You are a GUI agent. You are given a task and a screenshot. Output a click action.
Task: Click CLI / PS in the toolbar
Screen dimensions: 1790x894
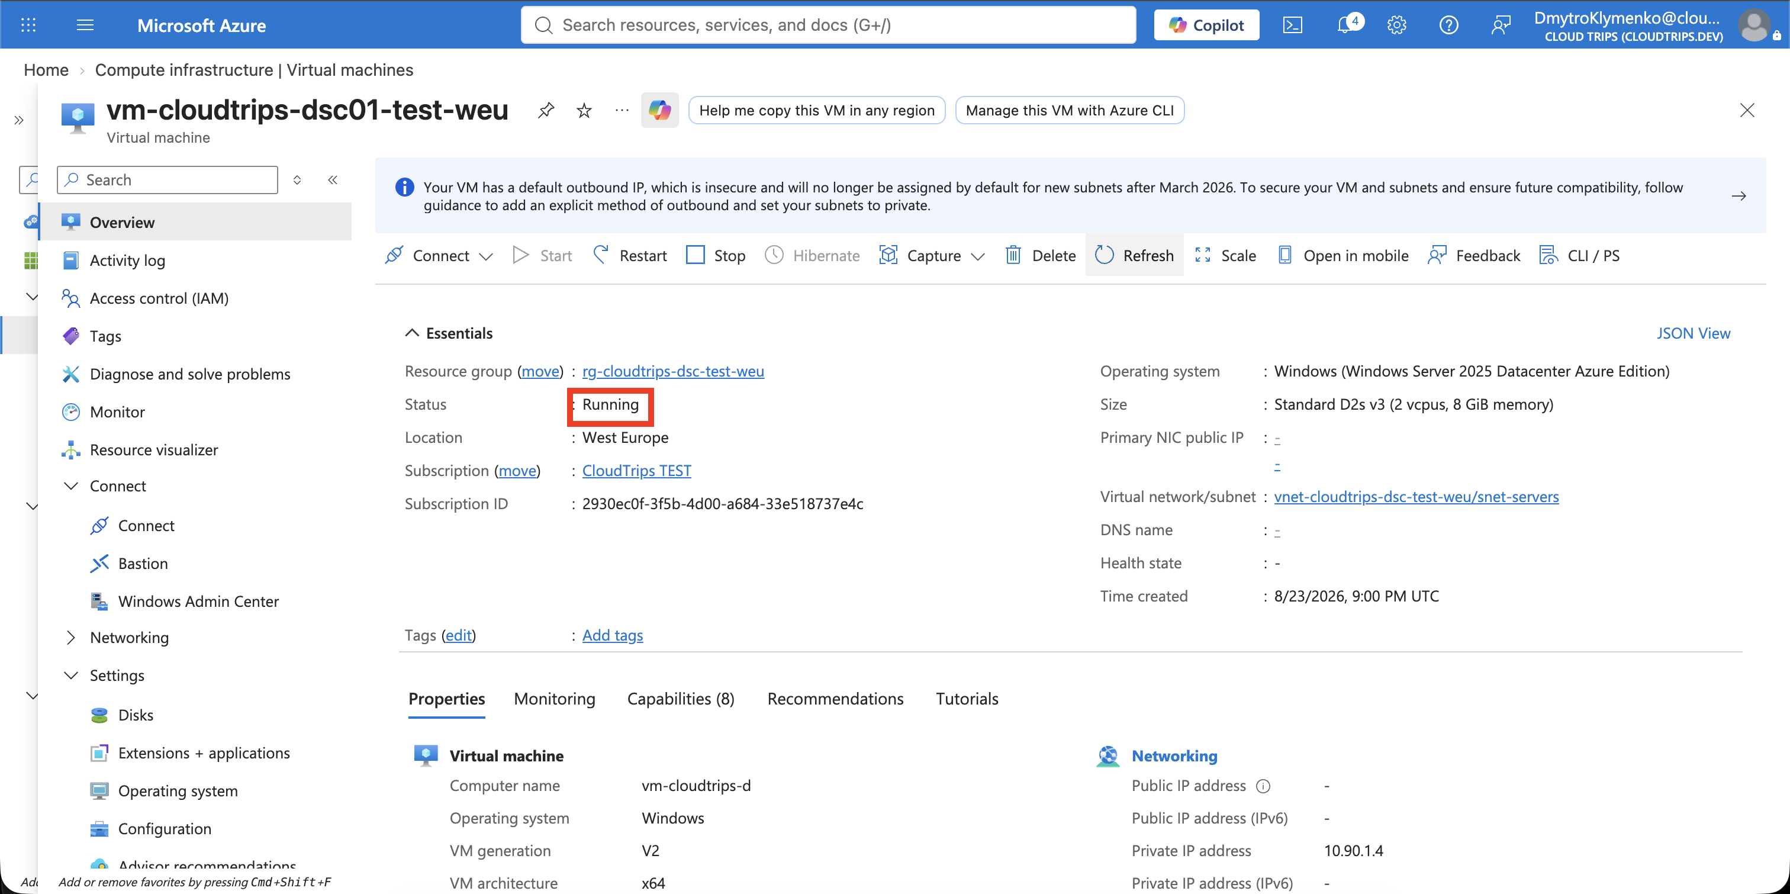click(x=1579, y=255)
